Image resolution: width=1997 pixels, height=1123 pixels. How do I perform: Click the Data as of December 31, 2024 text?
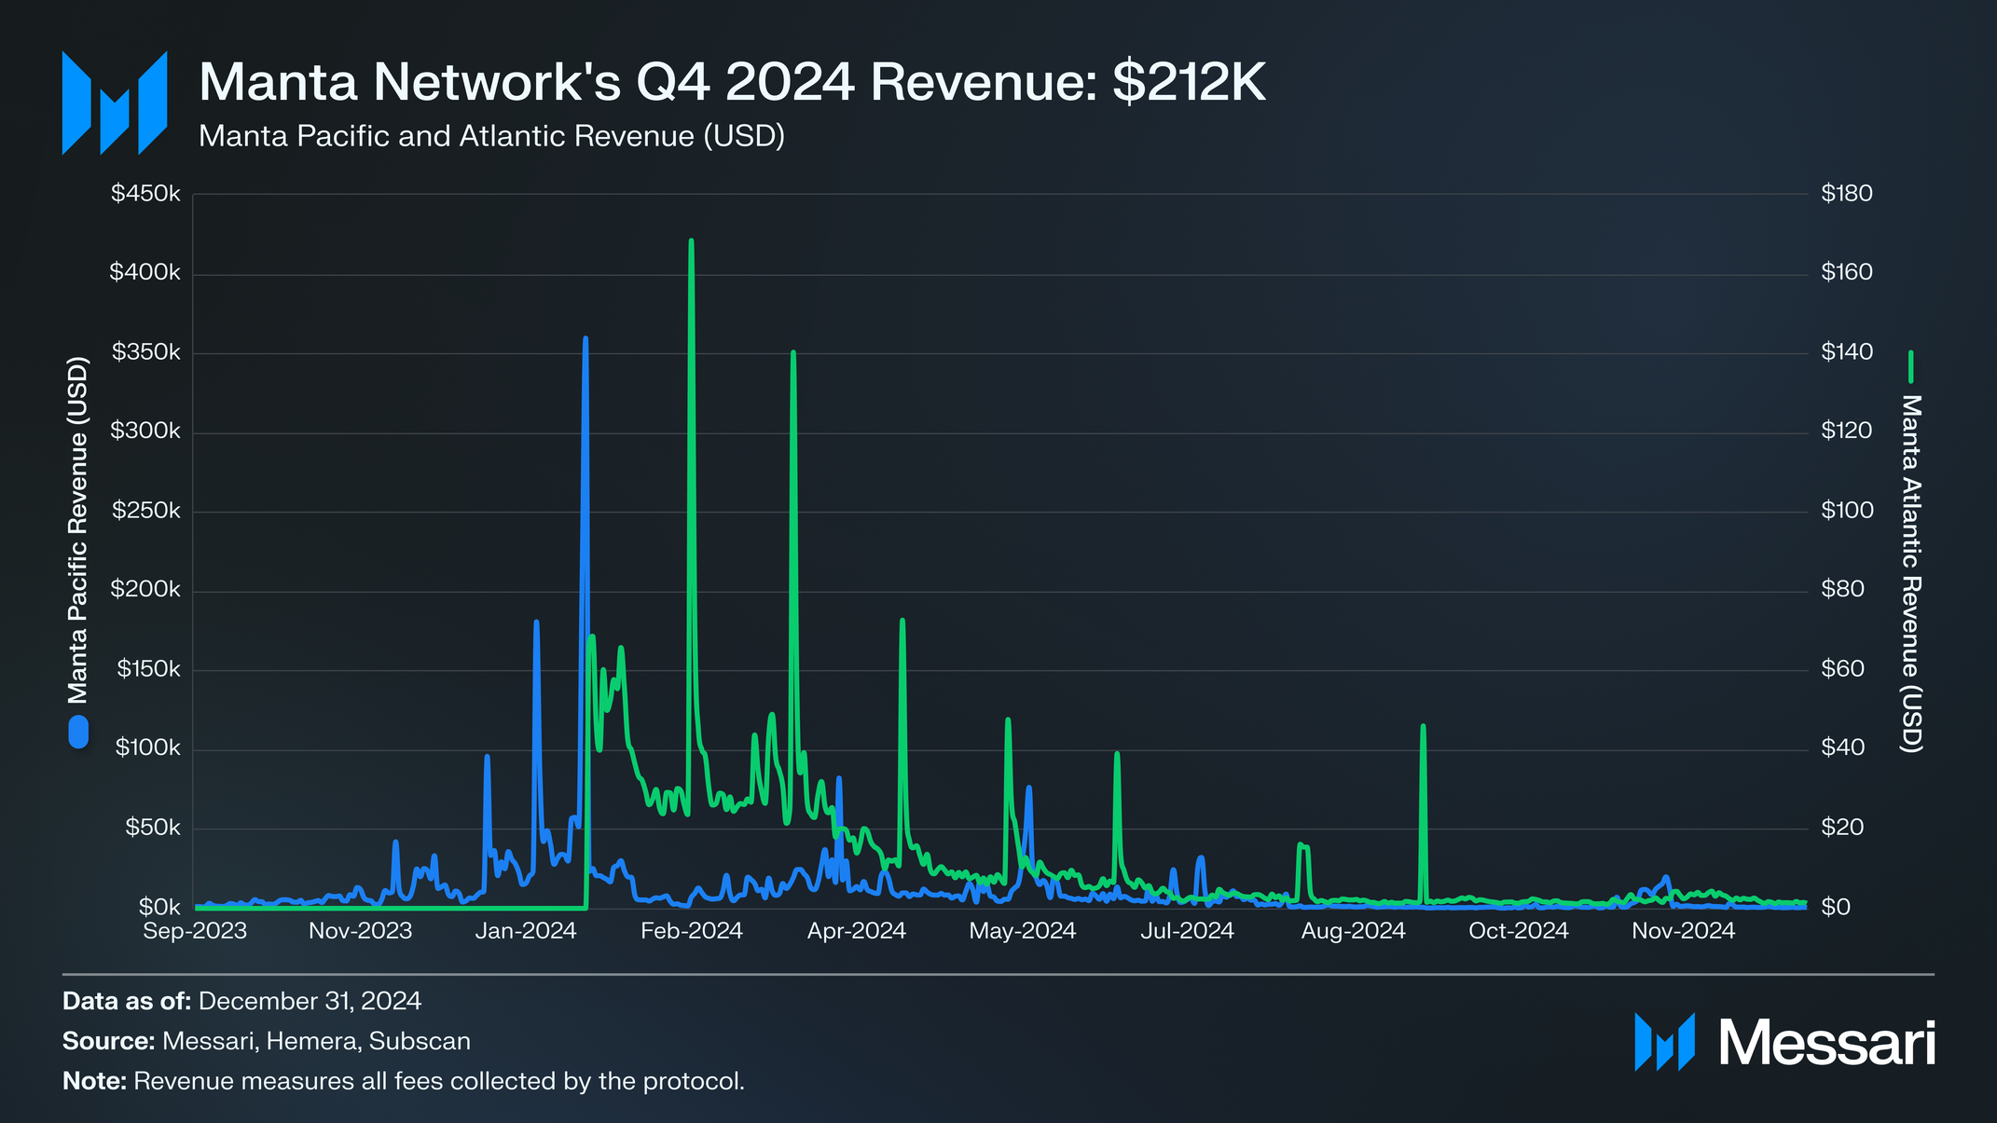[x=241, y=1001]
